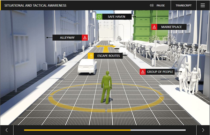
Task: Click the green shield Safe Haven icon
Action: (99, 17)
